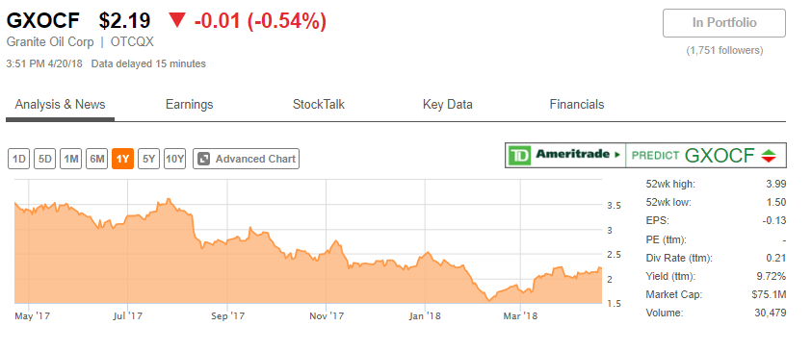Image resolution: width=812 pixels, height=351 pixels.
Task: Click the Advanced Chart expand icon
Action: pos(204,159)
